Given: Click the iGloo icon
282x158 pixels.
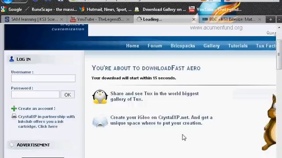Looking at the screenshot, I should pos(100,121).
